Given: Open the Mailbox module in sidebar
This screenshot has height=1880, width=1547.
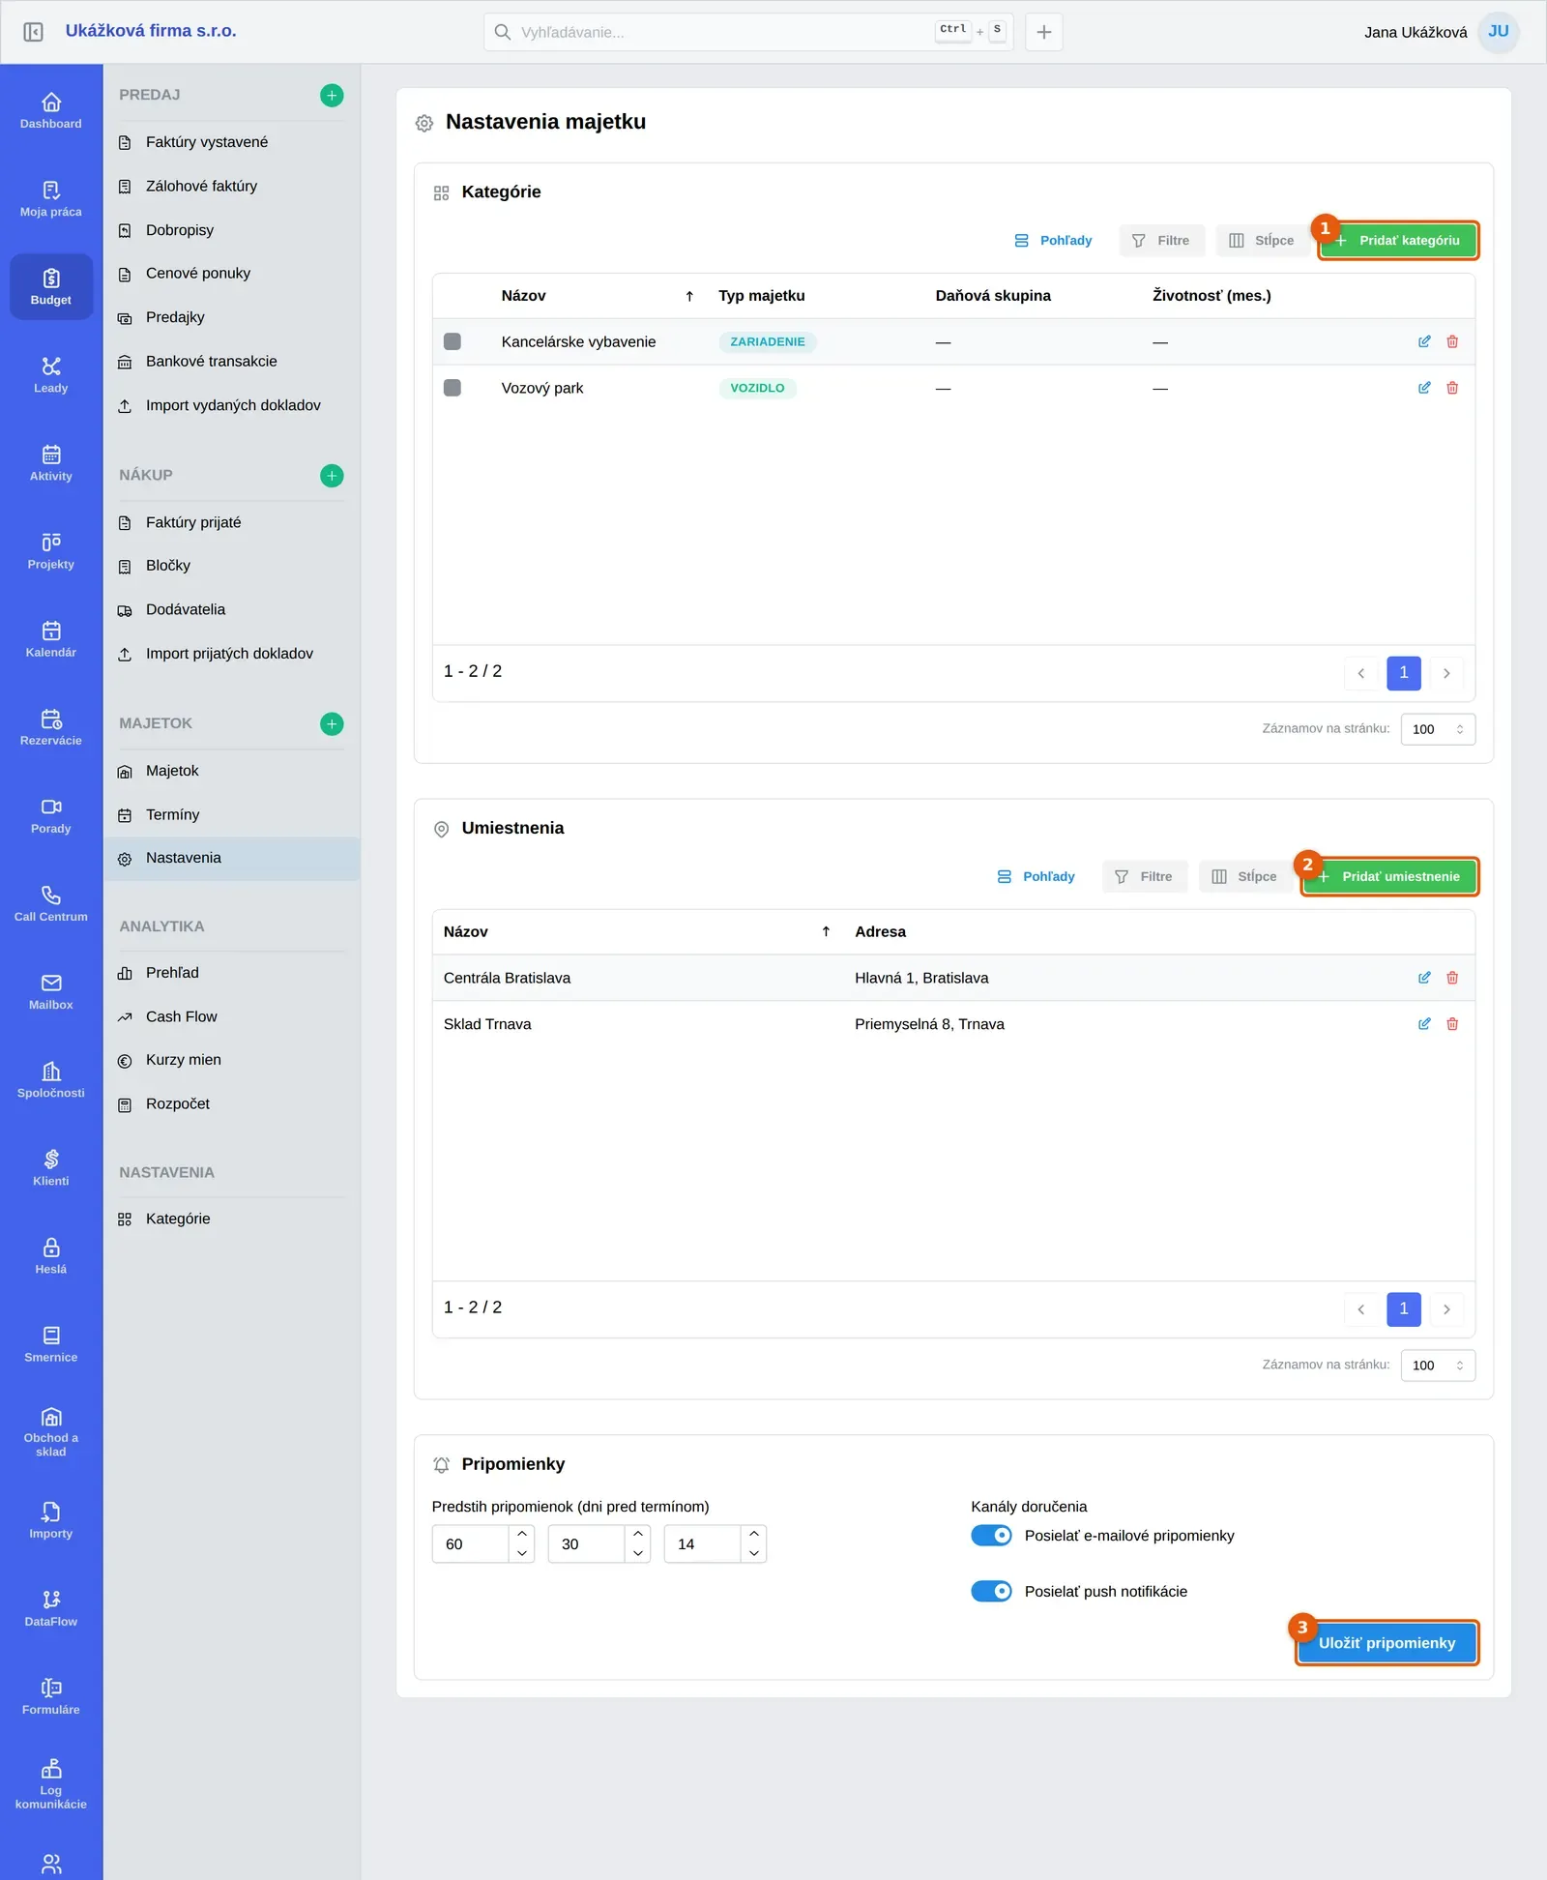Looking at the screenshot, I should 51,991.
